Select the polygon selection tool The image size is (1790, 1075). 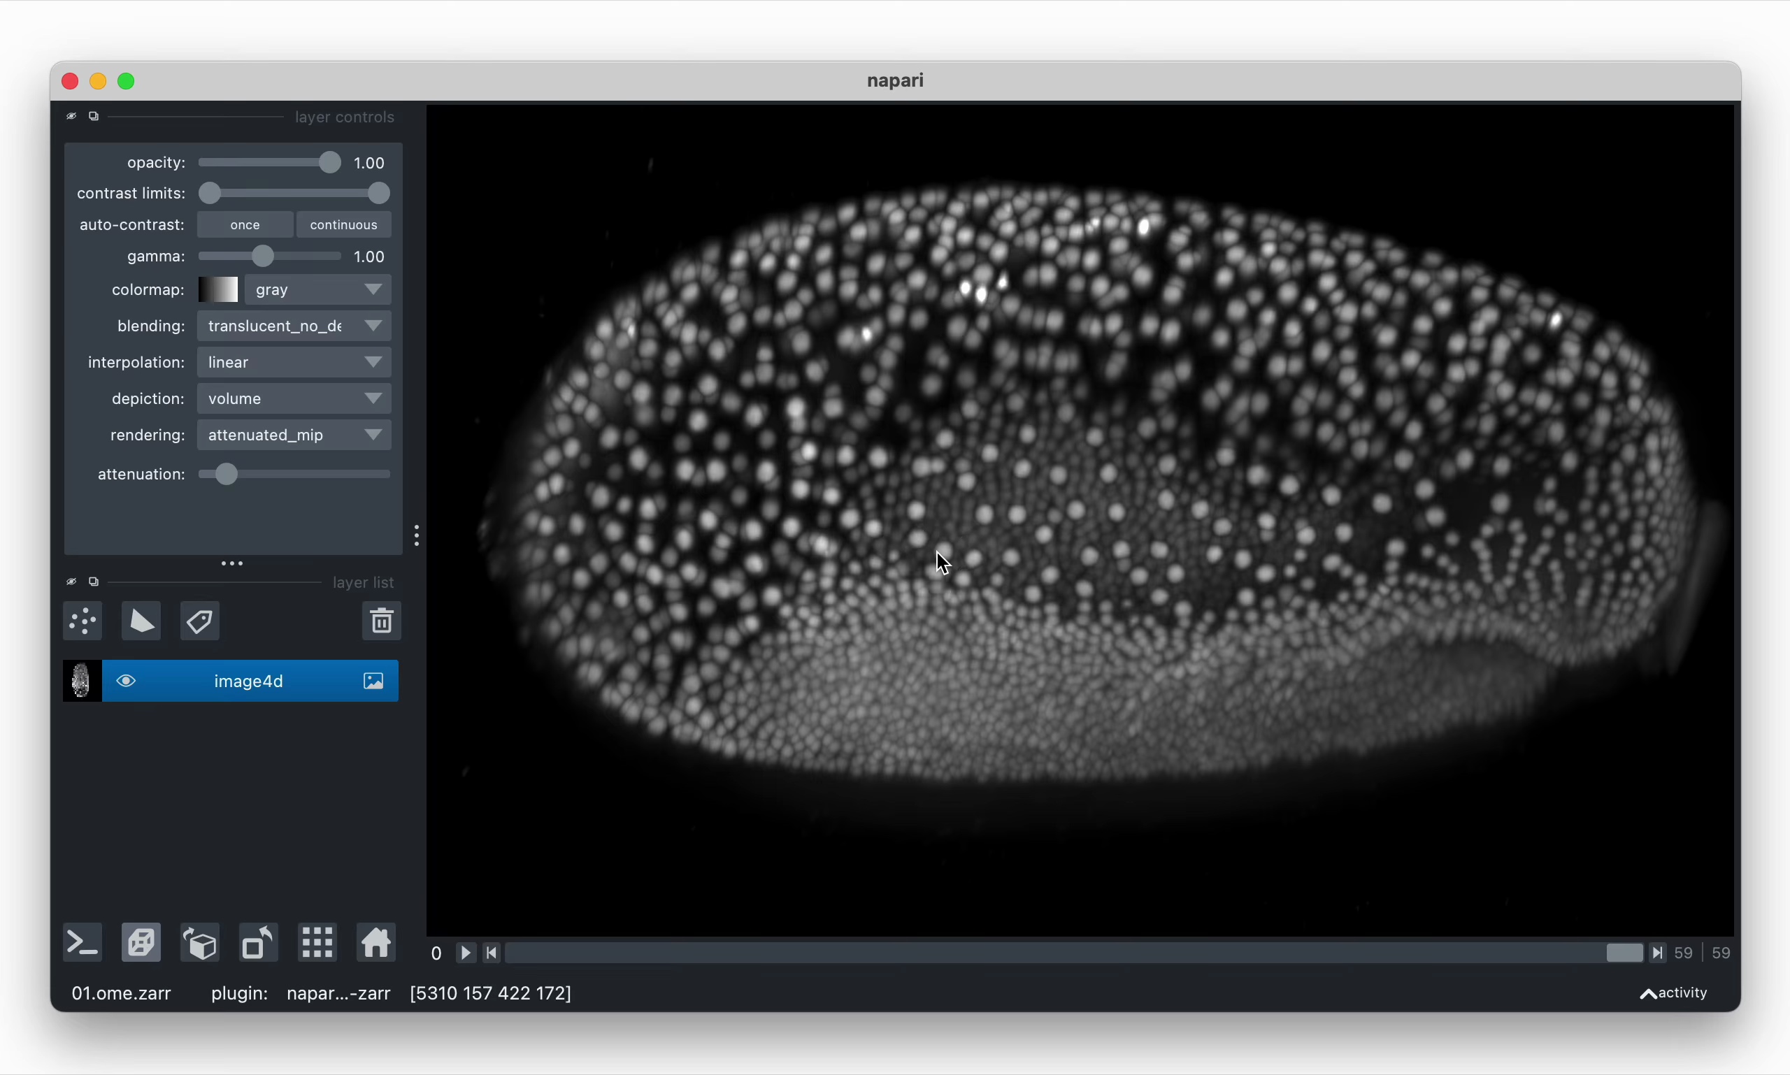pos(141,621)
